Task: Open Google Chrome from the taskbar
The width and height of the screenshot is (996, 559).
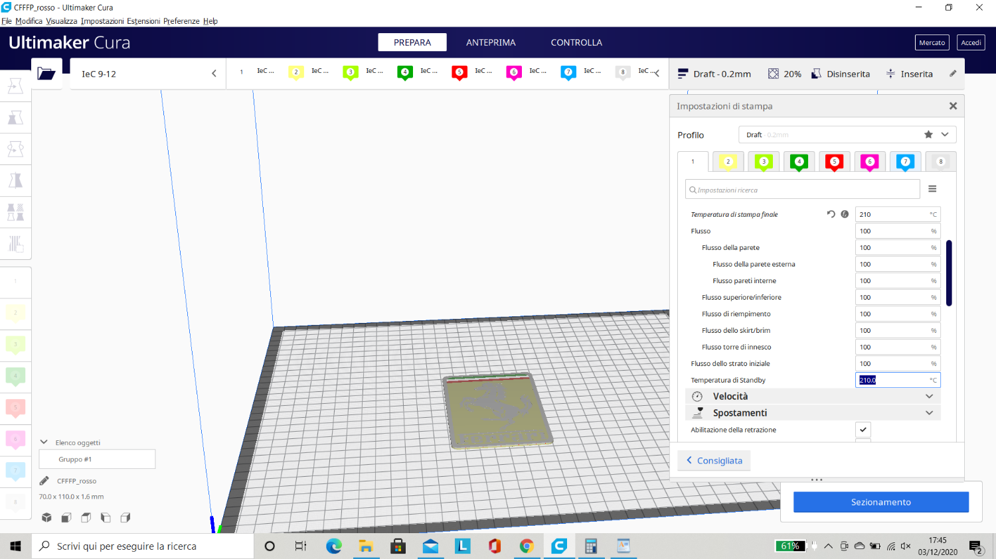Action: 527,546
